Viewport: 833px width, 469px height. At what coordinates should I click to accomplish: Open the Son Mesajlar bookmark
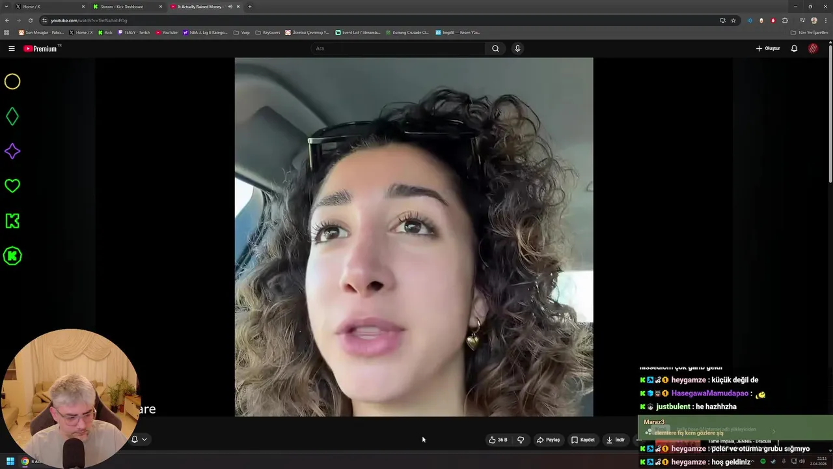pyautogui.click(x=42, y=32)
